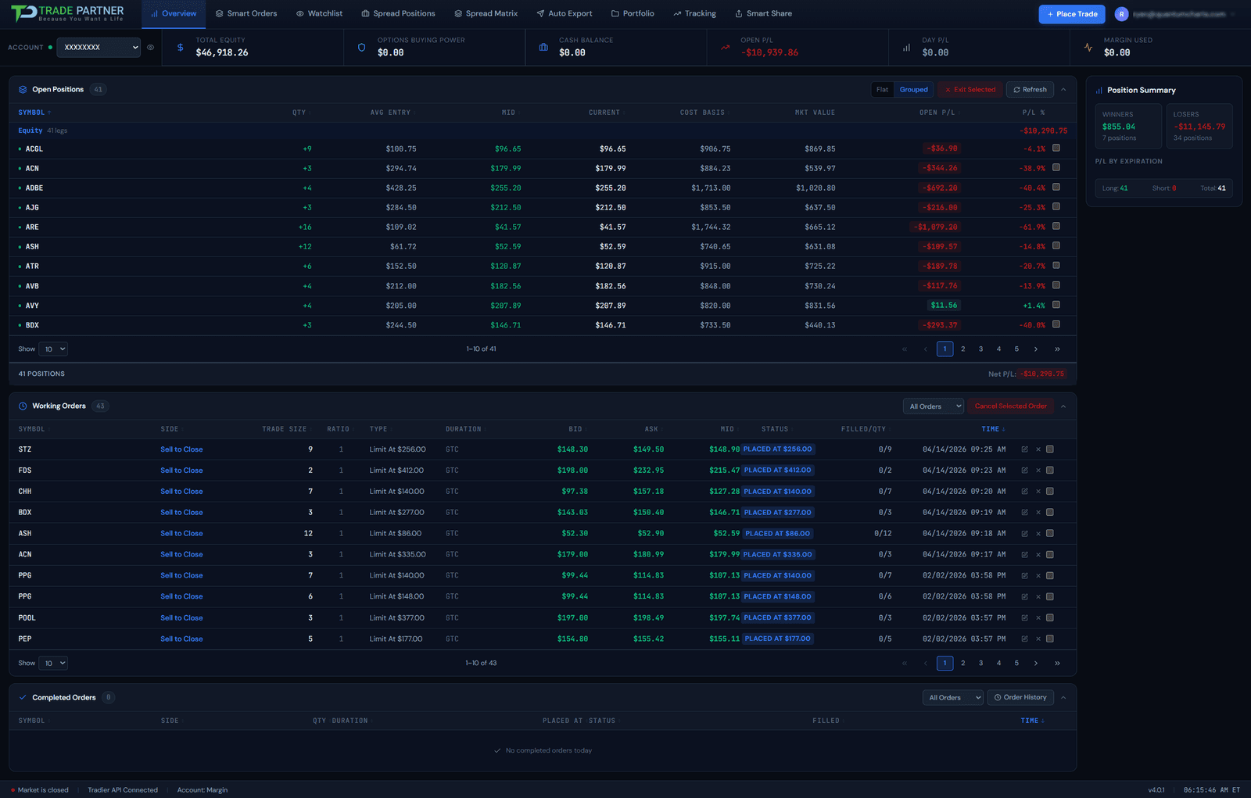Screen dimensions: 1251x798
Task: Click the Open P/L trend icon
Action: click(725, 47)
